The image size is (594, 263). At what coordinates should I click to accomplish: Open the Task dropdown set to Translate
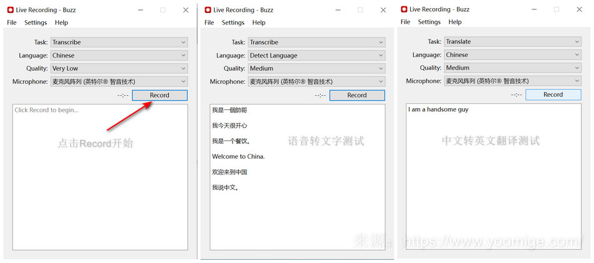click(x=513, y=42)
